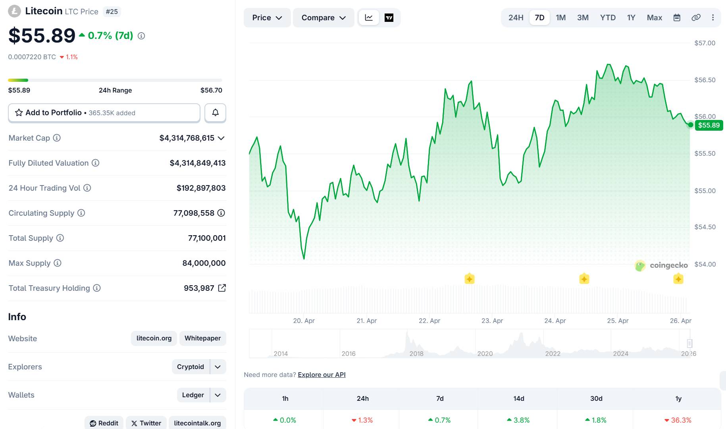The height and width of the screenshot is (429, 726).
Task: Select the 24H time range
Action: tap(516, 17)
